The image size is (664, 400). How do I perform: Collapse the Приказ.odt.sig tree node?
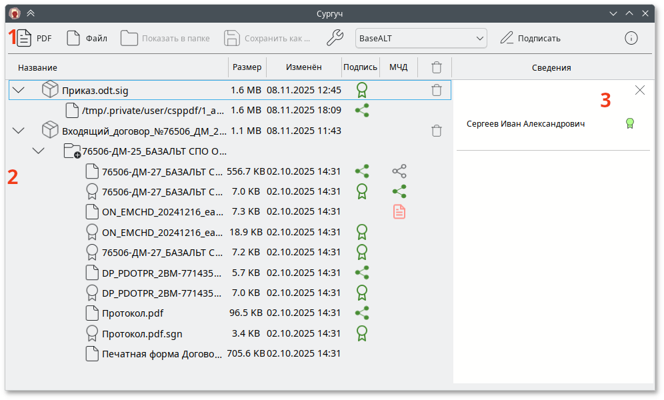(x=19, y=90)
